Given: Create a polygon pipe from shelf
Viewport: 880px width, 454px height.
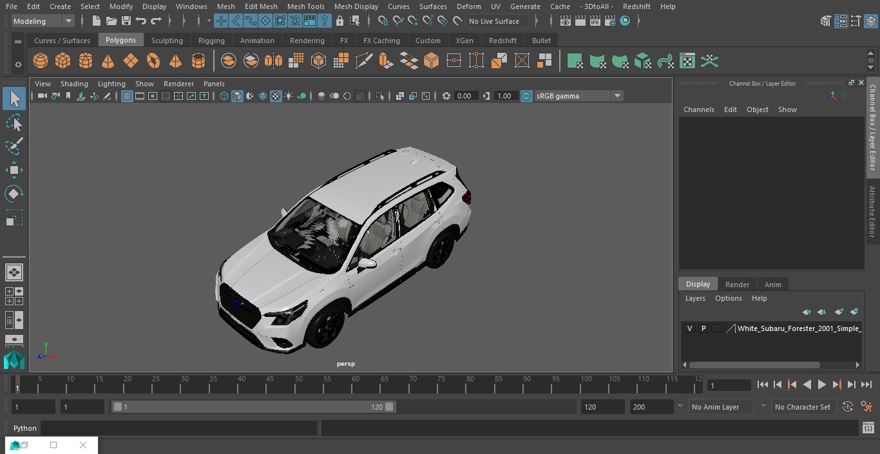Looking at the screenshot, I should pyautogui.click(x=198, y=61).
